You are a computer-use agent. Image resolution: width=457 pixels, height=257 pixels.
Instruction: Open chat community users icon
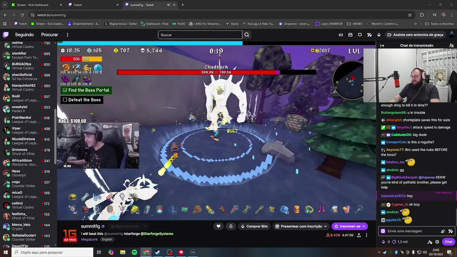pyautogui.click(x=451, y=46)
